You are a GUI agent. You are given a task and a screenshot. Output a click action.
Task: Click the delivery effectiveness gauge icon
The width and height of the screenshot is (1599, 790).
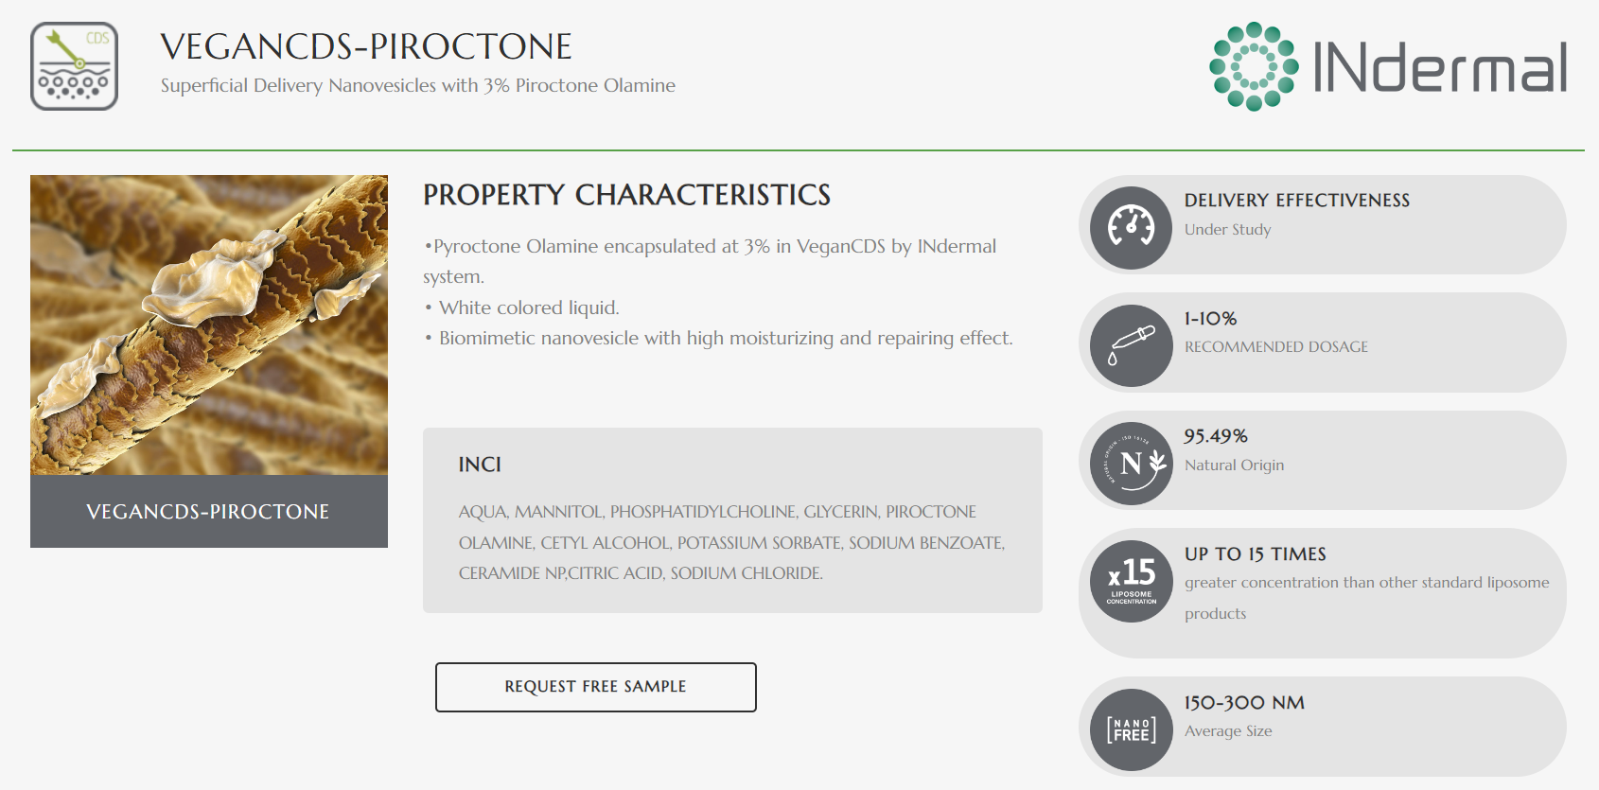1132,227
